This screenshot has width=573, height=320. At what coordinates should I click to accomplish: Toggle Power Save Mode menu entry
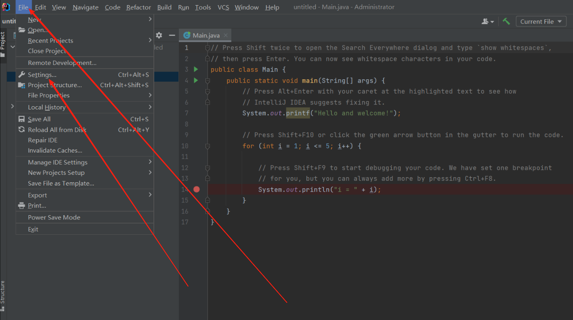pos(85,218)
